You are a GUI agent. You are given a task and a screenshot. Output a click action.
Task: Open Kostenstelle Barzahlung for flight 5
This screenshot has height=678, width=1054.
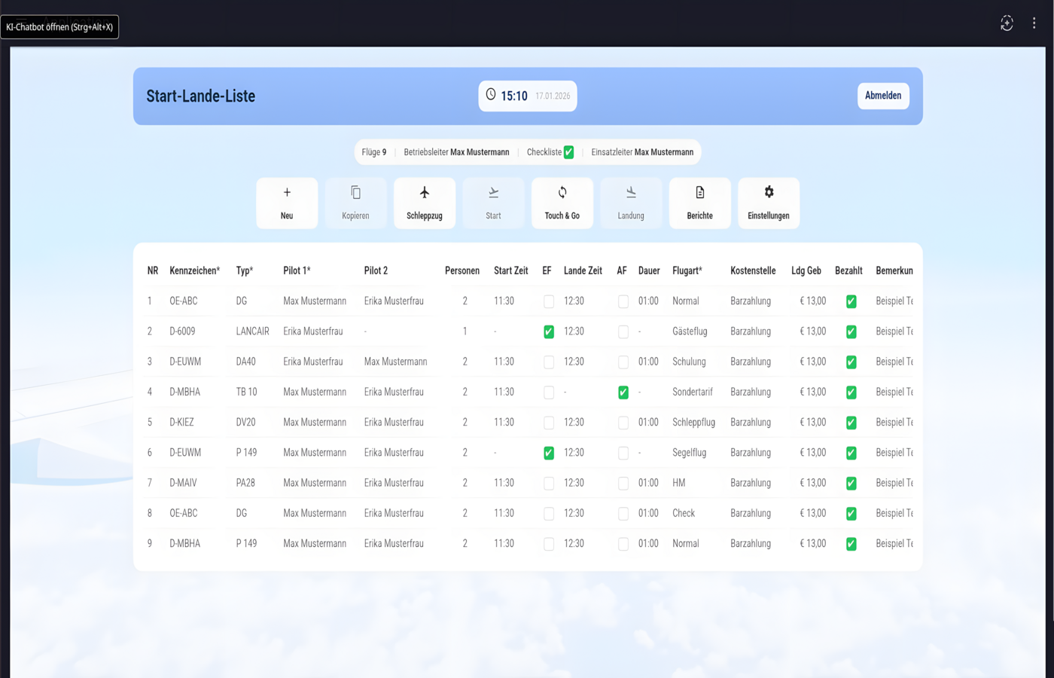coord(750,423)
